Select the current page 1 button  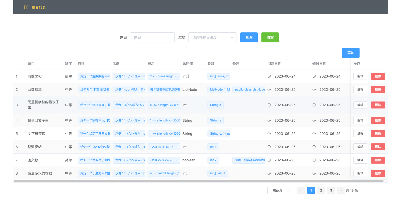[311, 190]
